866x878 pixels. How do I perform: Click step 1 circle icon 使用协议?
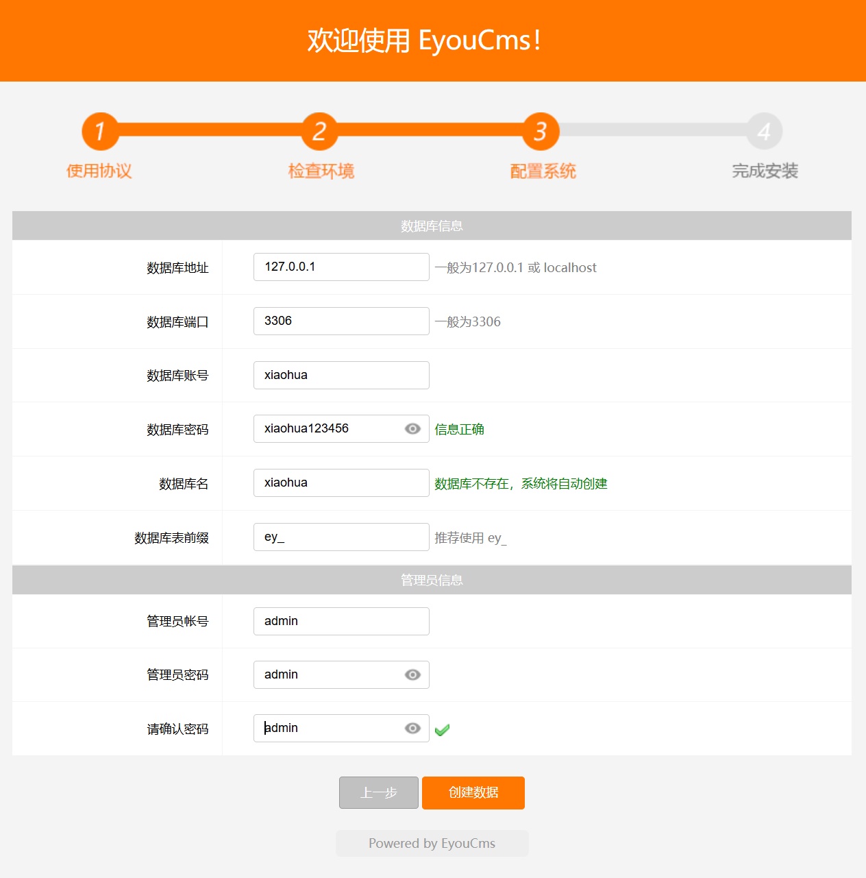(99, 131)
